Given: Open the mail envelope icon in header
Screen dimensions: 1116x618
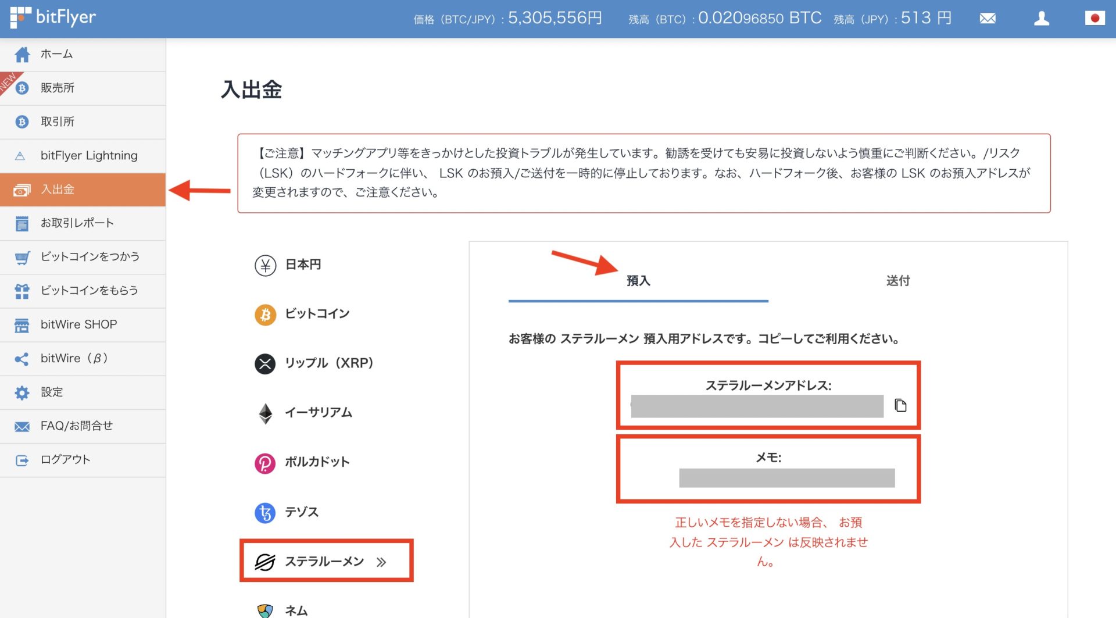Looking at the screenshot, I should pyautogui.click(x=988, y=19).
